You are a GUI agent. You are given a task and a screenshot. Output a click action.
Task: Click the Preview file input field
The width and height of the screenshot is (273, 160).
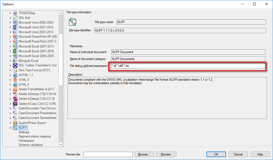[x=108, y=154]
